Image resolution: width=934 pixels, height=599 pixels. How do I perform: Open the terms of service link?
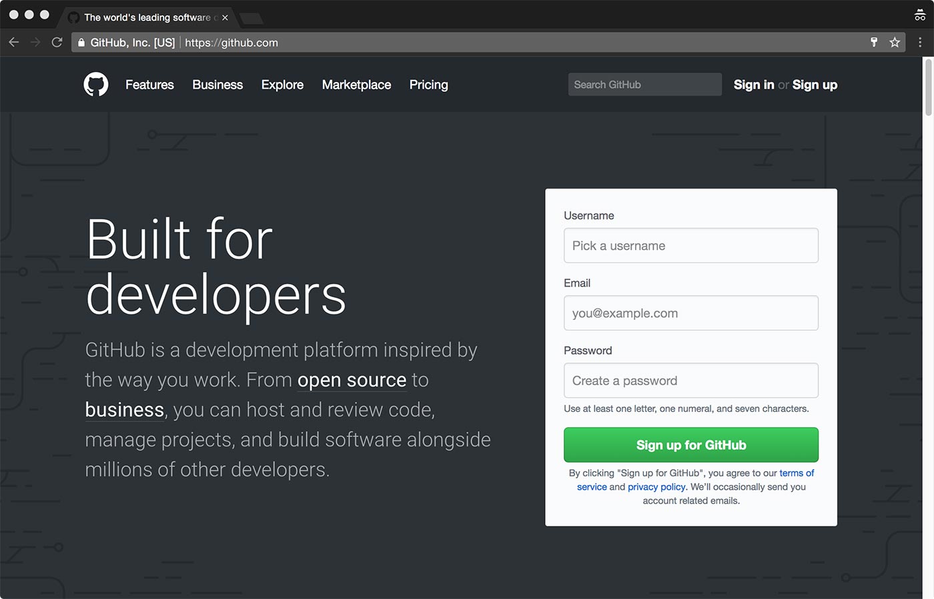(797, 473)
